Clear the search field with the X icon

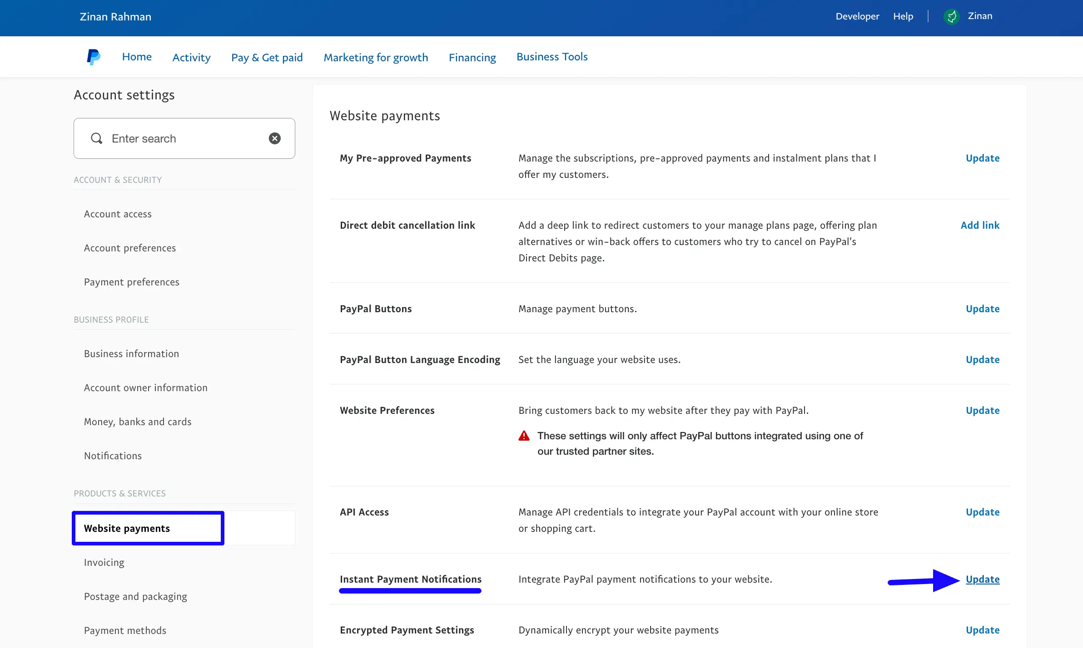pos(275,138)
